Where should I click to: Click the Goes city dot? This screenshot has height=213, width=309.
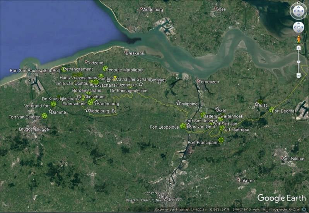[215, 8]
